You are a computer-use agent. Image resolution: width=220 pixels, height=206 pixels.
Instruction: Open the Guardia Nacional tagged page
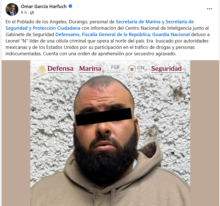[x=171, y=34]
